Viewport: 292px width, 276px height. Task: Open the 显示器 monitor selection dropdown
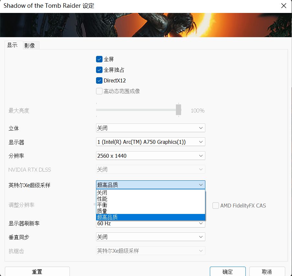(150, 142)
